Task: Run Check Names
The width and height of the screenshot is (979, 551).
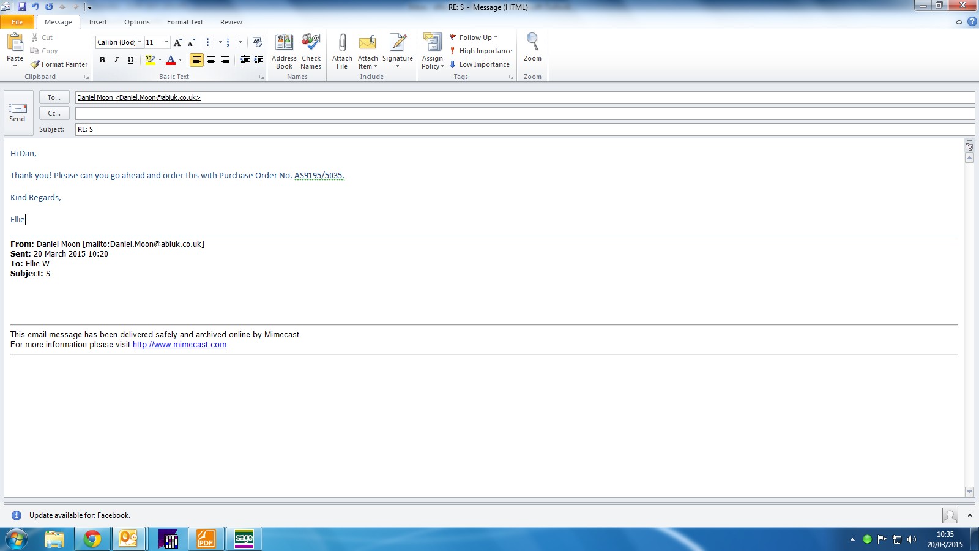Action: (x=311, y=51)
